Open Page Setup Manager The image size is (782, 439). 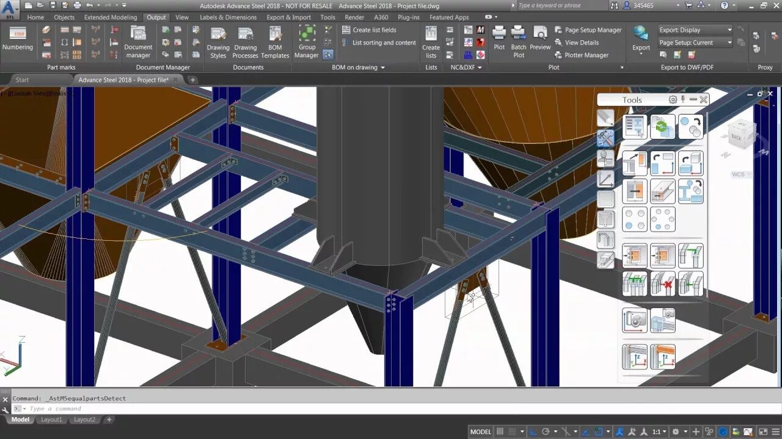point(588,30)
